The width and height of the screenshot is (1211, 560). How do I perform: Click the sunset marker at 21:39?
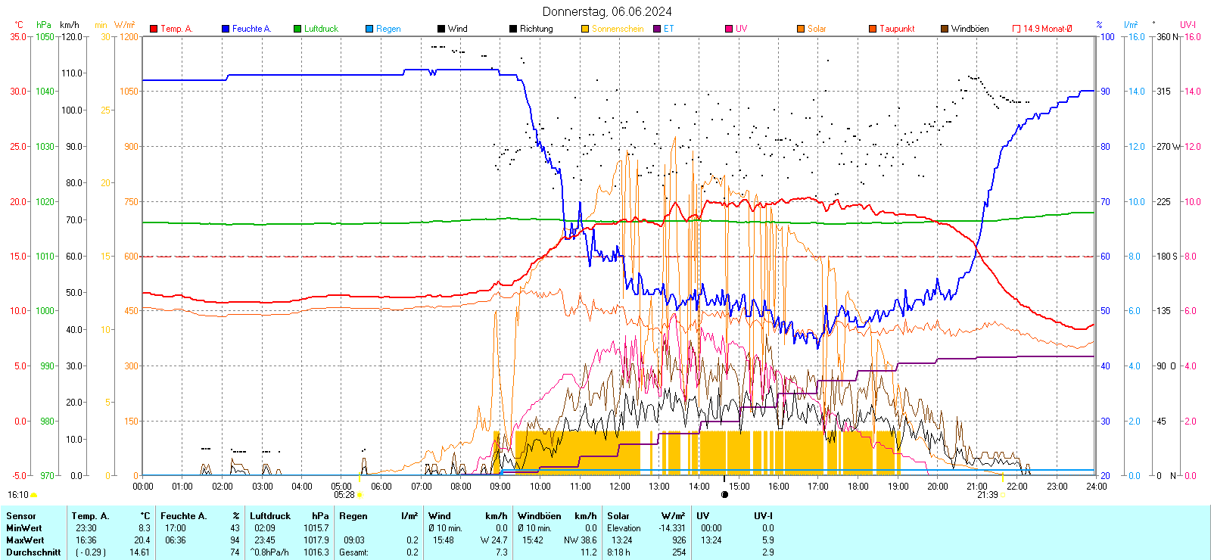1002,495
